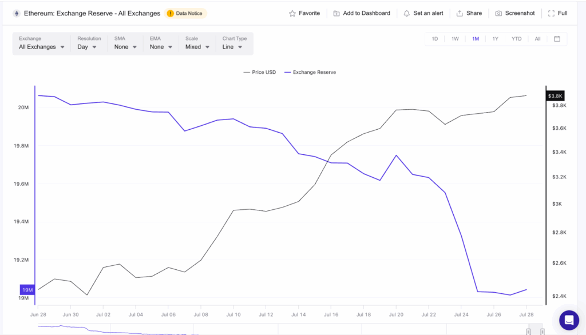Select the 1M time range tab

coord(476,39)
